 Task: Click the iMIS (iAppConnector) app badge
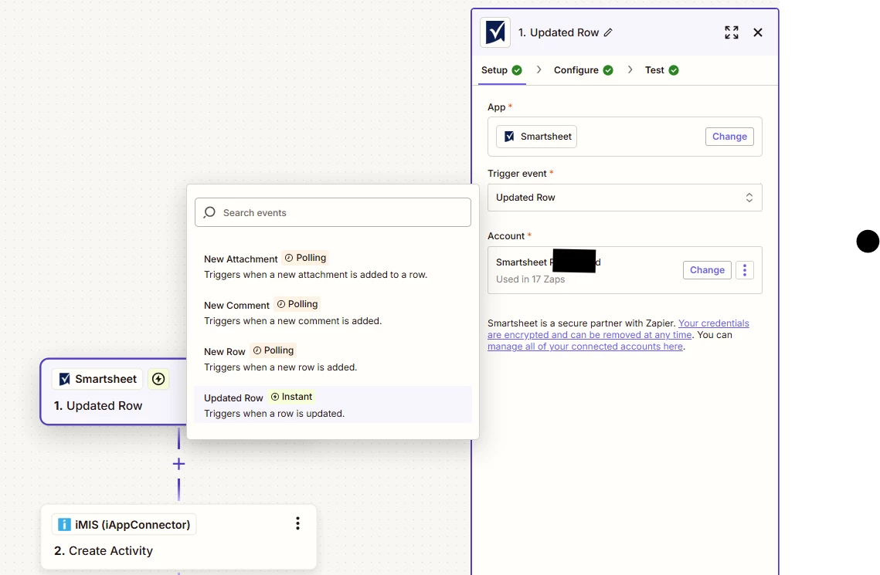coord(124,525)
